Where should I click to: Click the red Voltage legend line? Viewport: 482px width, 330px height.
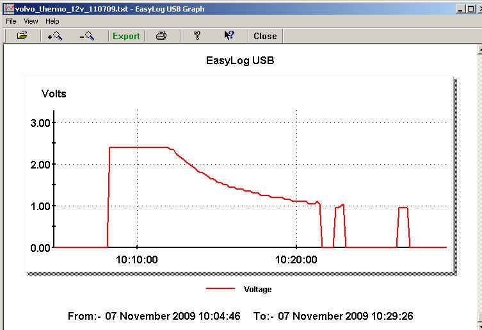(221, 289)
